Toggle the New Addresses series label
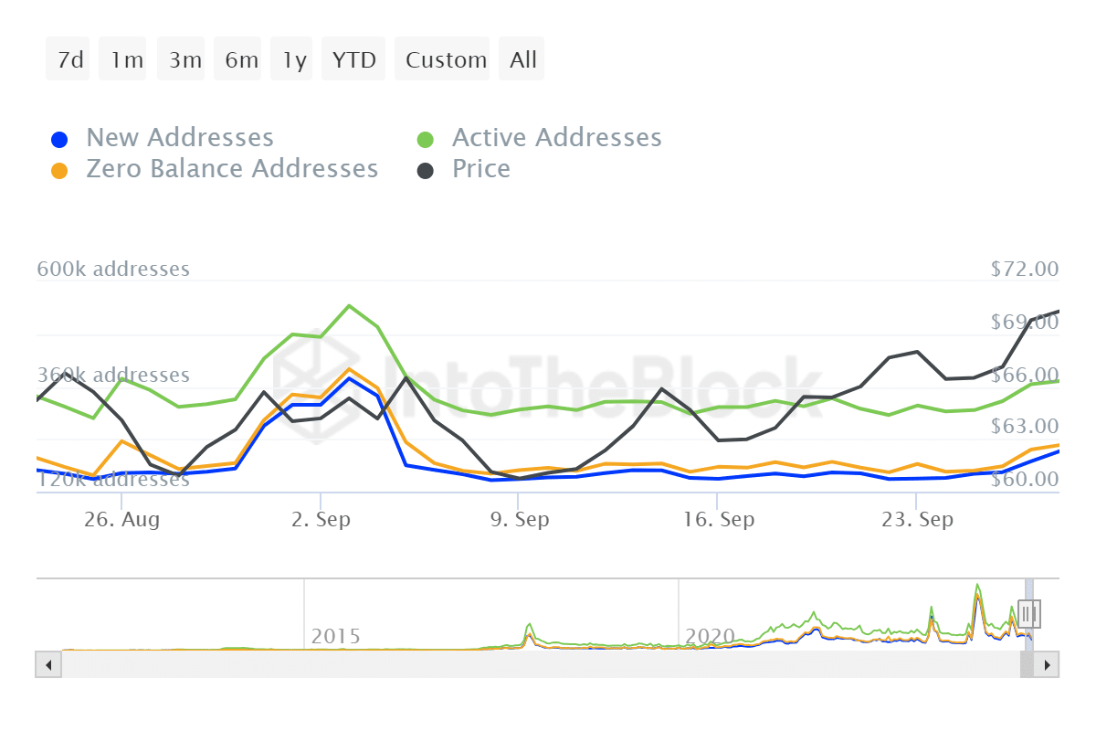The height and width of the screenshot is (731, 1096). point(180,138)
